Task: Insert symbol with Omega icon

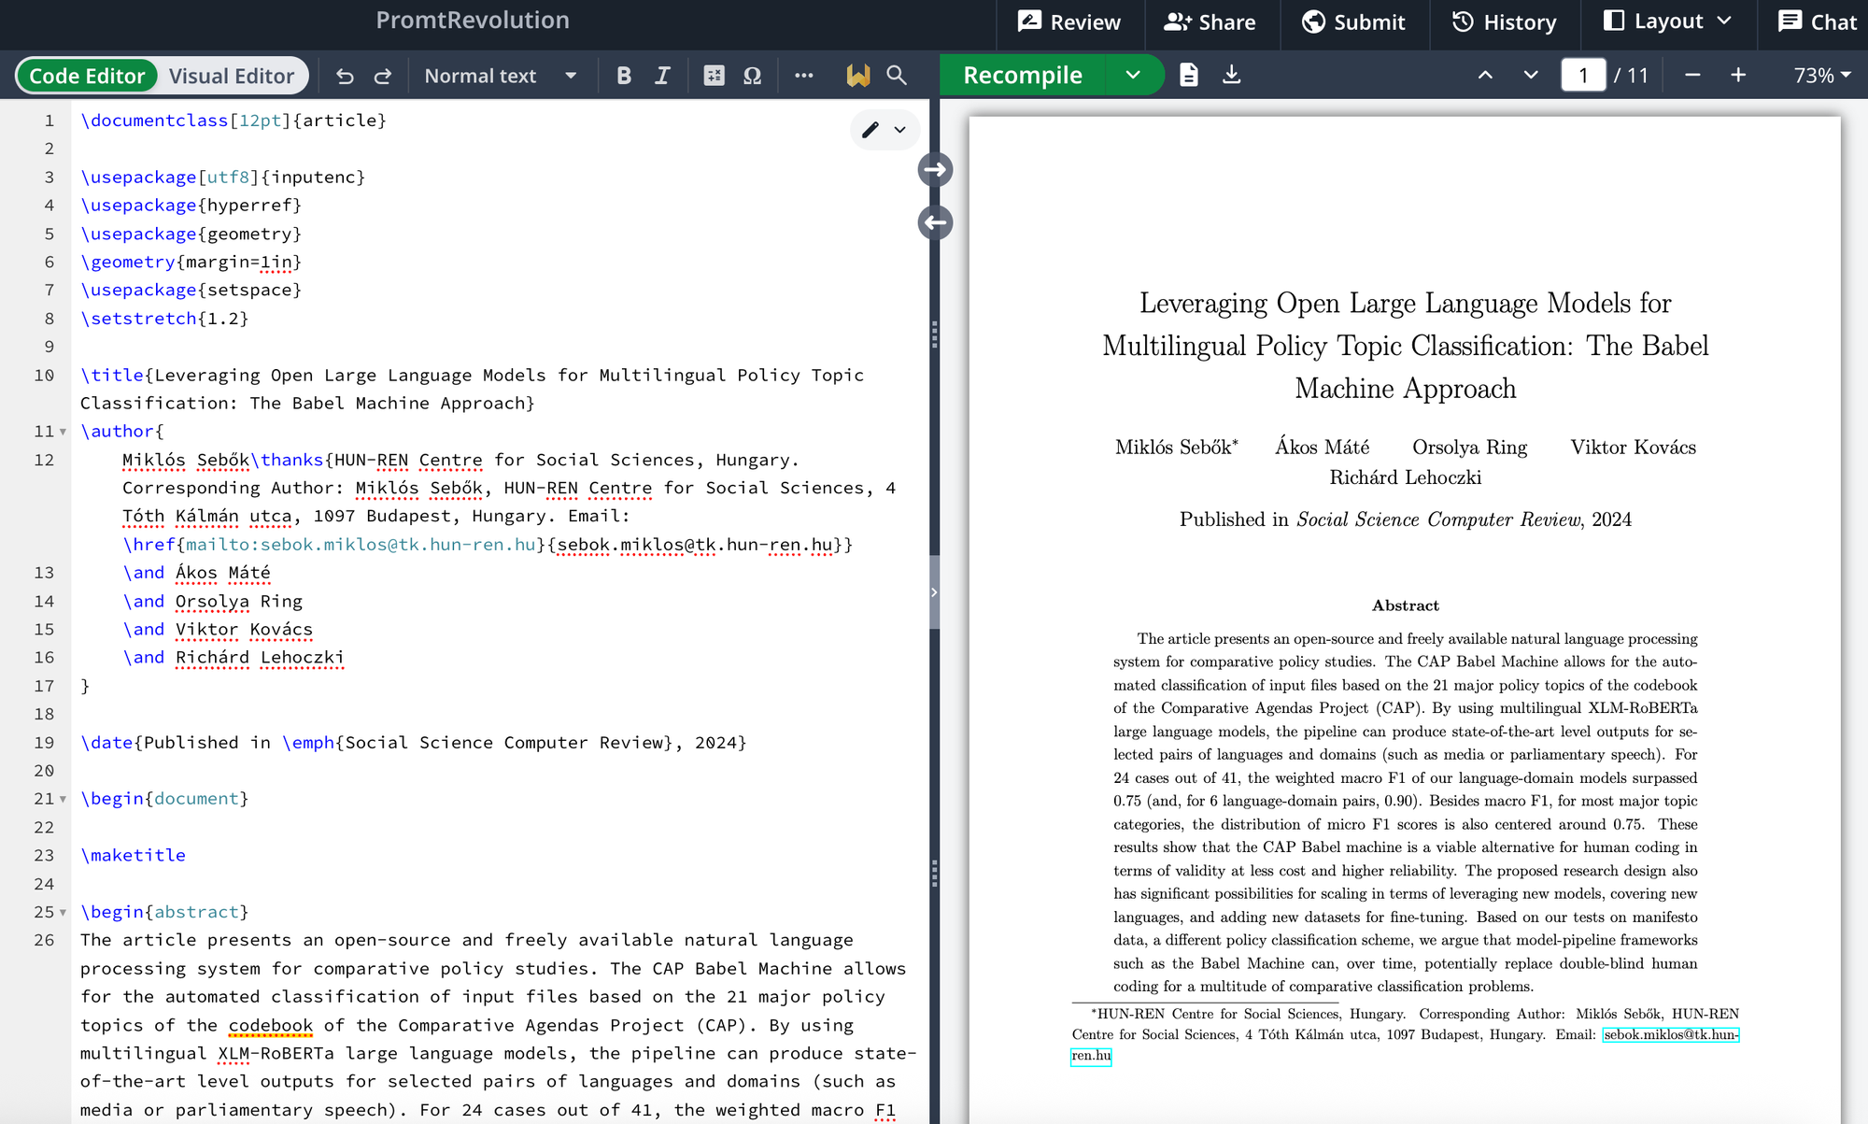Action: [x=752, y=76]
